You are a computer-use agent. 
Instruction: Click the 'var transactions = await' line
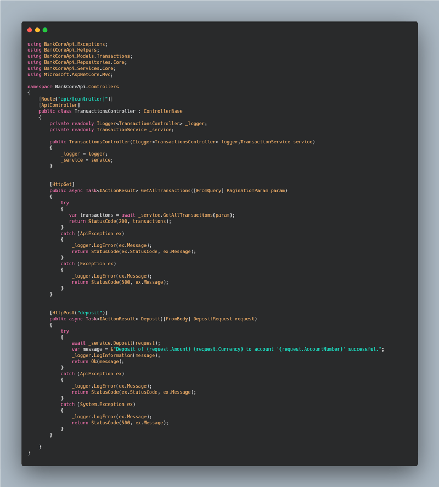tap(151, 215)
